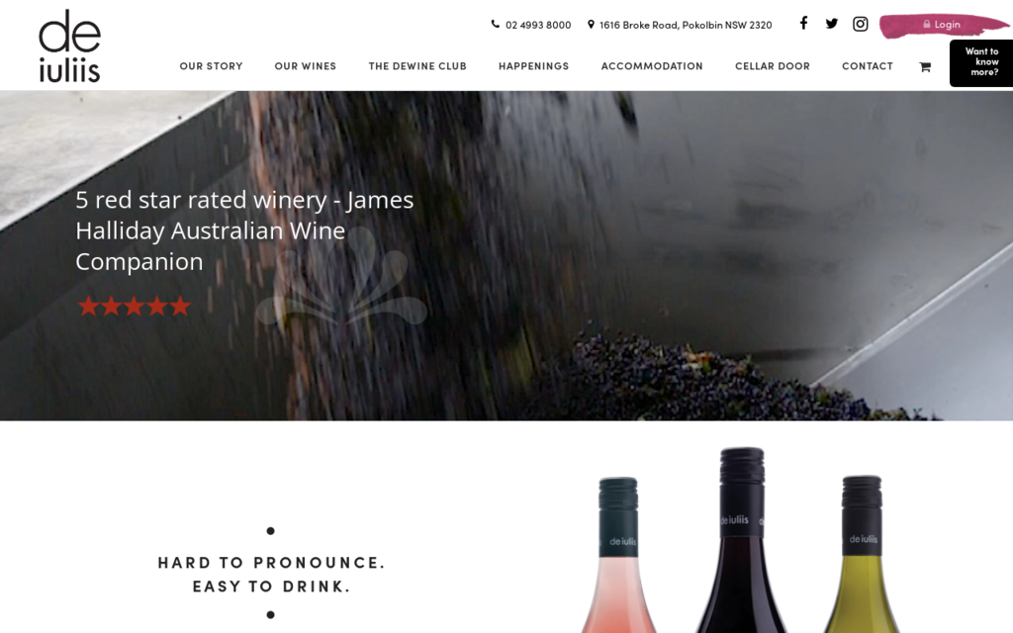Open the Our Wines menu
Viewport: 1013px width, 633px height.
(305, 66)
